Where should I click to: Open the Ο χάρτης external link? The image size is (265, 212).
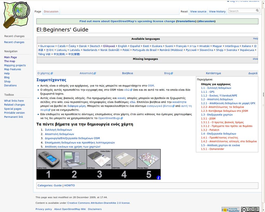[45, 73]
